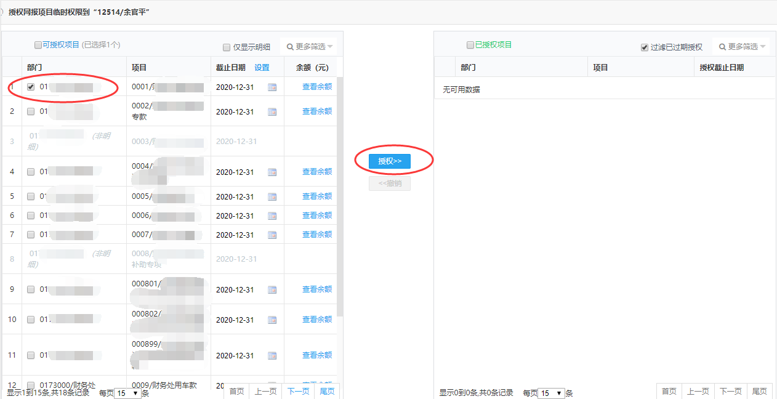The image size is (777, 399).
Task: Click calendar icon in project 000899 row
Action: point(272,356)
